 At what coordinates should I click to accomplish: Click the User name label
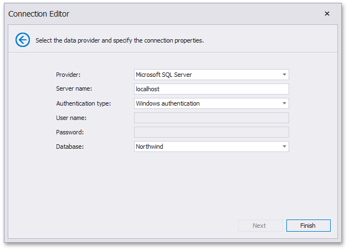tap(71, 118)
